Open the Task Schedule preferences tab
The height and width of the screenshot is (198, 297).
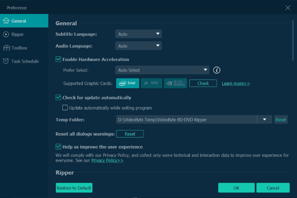(25, 61)
